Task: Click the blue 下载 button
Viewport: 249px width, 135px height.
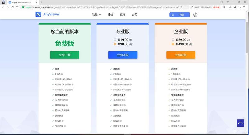Action: (180, 15)
